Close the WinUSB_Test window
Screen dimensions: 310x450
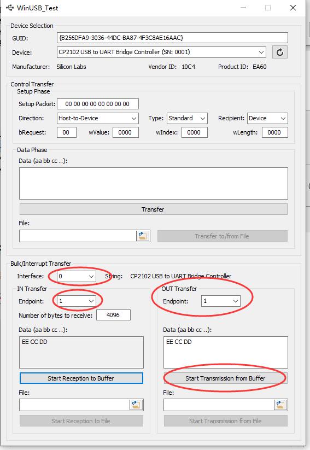click(293, 8)
